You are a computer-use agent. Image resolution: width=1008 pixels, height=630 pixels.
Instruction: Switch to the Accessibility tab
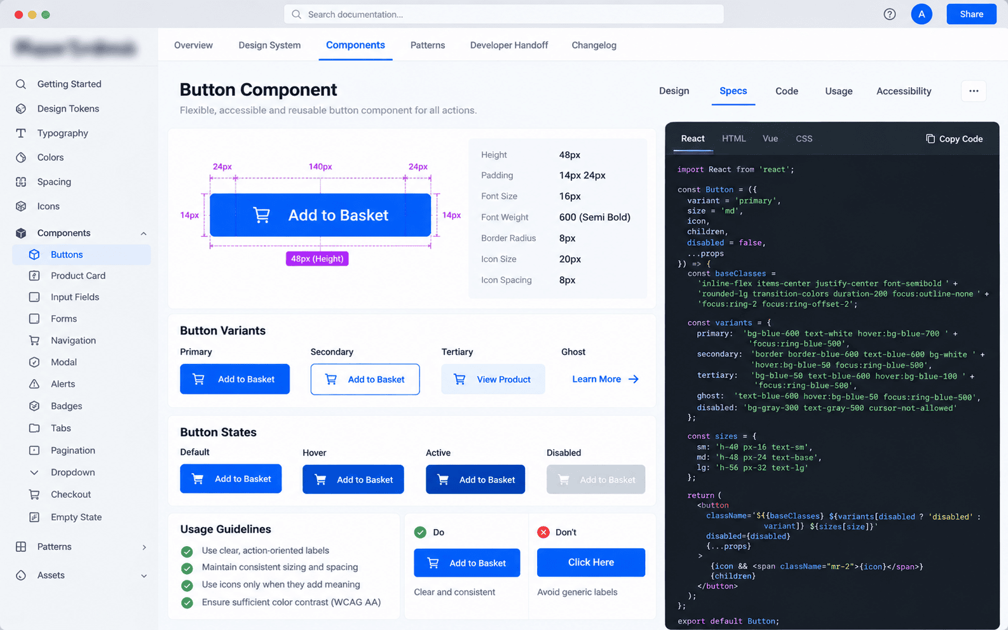coord(904,91)
